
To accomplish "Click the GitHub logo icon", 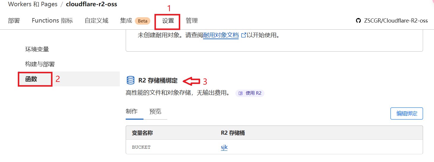I will (358, 20).
